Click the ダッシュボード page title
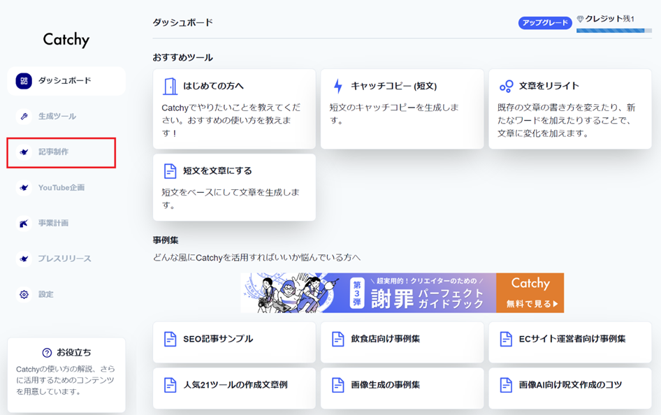The height and width of the screenshot is (415, 661). 182,23
